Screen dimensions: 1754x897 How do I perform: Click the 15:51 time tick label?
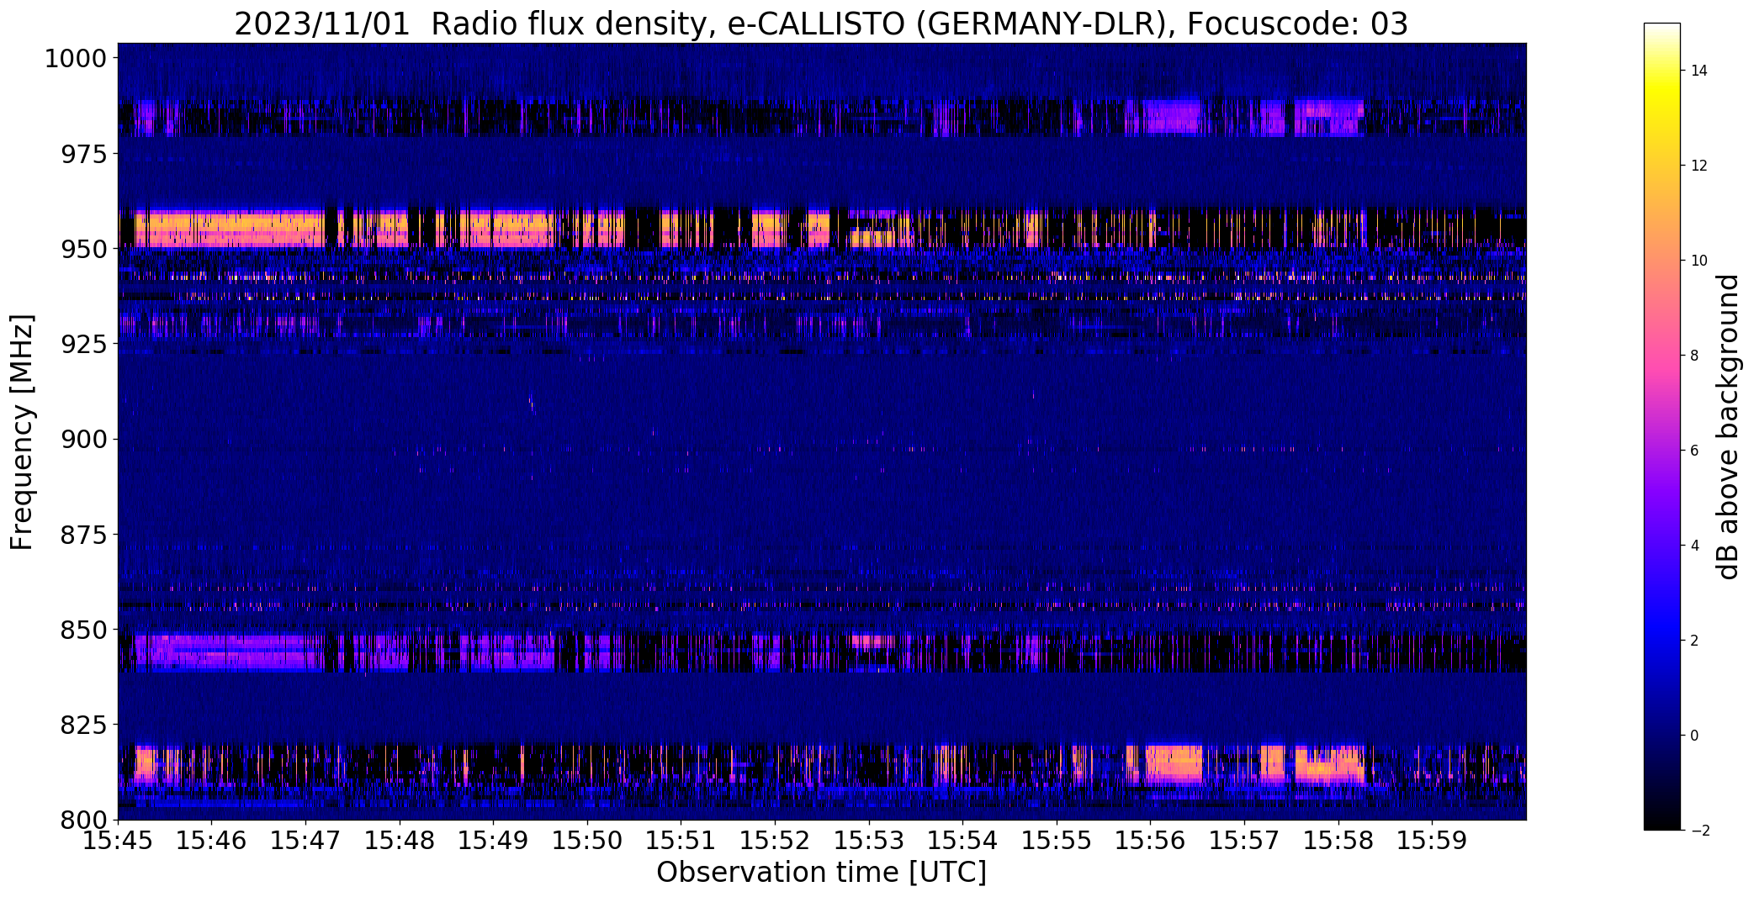[681, 840]
